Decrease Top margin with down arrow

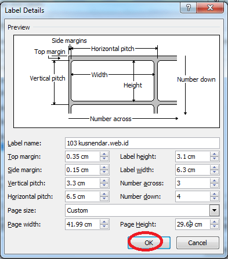coord(104,159)
